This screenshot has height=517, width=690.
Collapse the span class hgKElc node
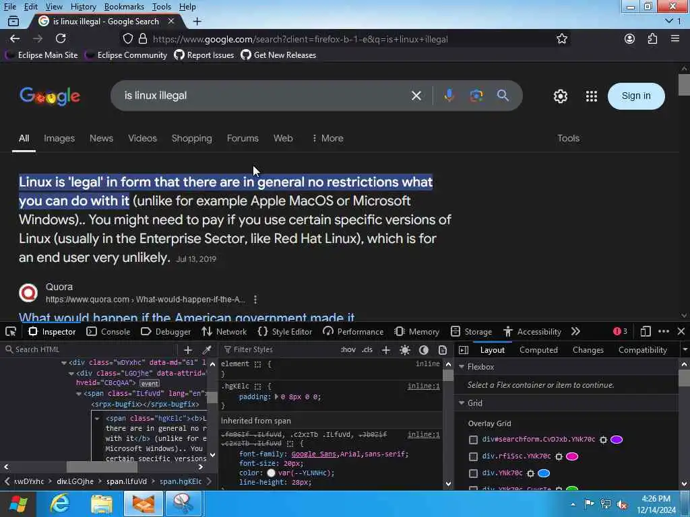click(x=97, y=419)
